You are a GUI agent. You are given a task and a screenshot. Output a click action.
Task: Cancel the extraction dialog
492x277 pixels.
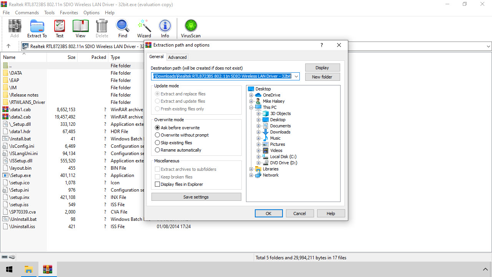coord(300,213)
